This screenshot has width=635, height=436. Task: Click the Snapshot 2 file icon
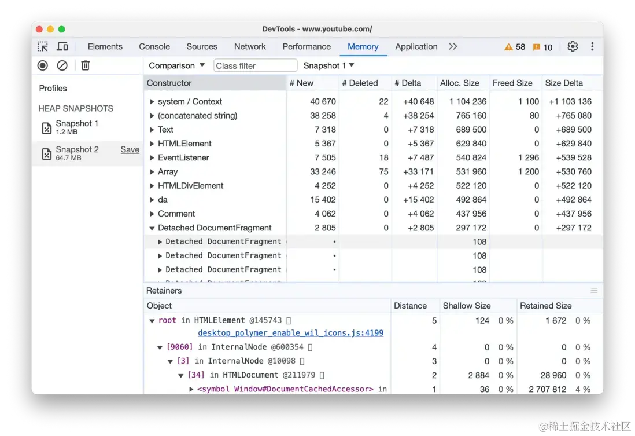click(47, 153)
